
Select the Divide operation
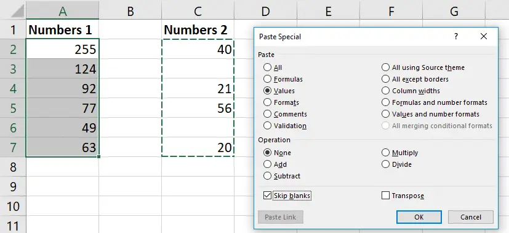tap(385, 164)
